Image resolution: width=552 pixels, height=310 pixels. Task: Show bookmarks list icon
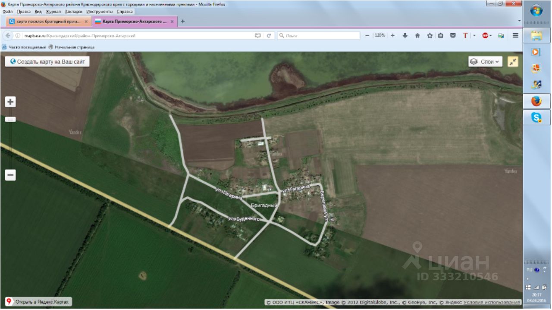click(440, 36)
